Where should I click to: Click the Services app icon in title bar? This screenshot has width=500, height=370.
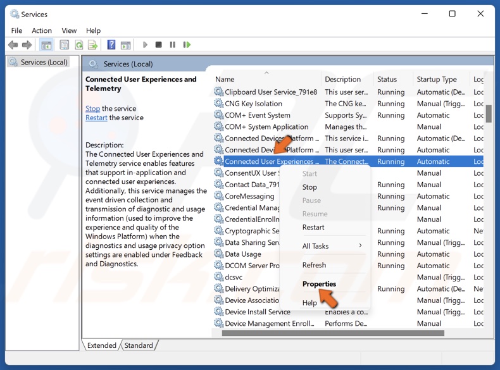coord(15,14)
